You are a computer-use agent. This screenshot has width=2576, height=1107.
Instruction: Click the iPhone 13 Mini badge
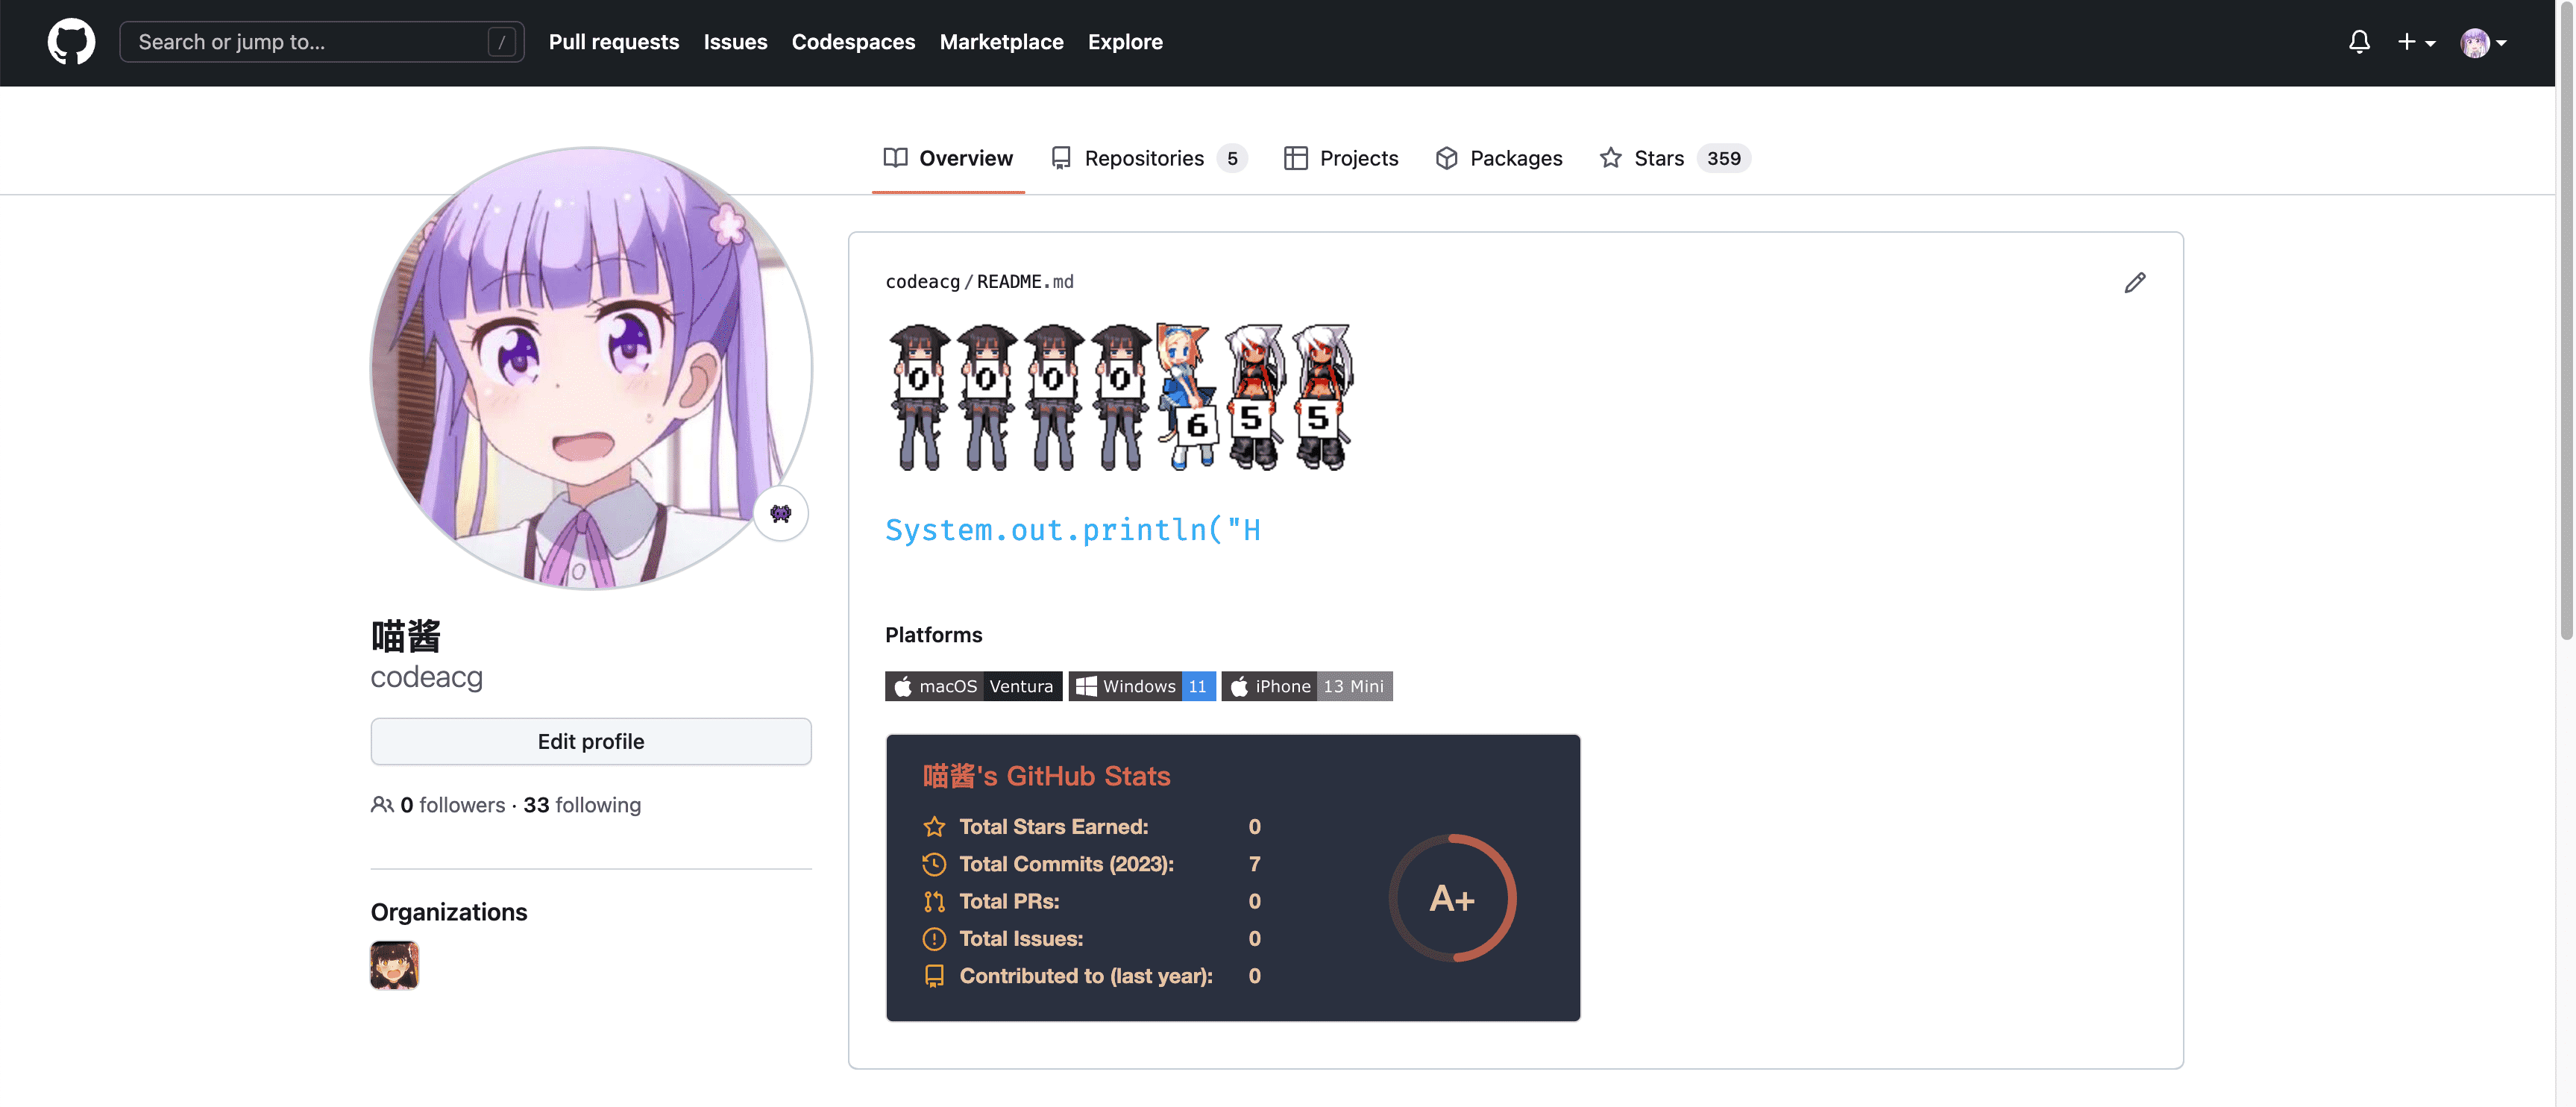(1306, 686)
